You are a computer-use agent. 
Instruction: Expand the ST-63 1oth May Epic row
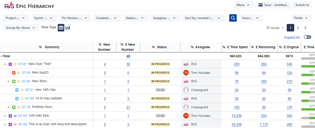(5, 116)
